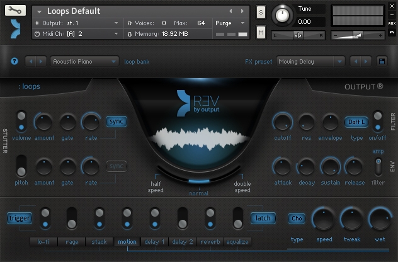Click the envelope attack knob

click(x=283, y=167)
